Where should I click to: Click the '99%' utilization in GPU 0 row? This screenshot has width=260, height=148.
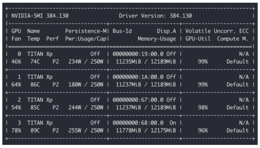[203, 62]
